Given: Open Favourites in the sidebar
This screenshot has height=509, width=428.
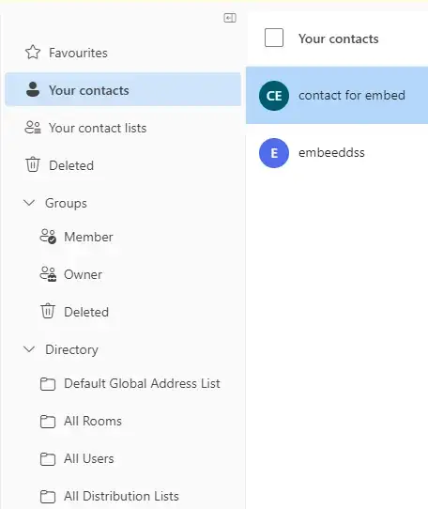Looking at the screenshot, I should point(123,53).
